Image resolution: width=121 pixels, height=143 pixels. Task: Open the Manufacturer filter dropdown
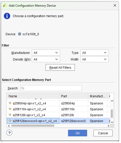click(x=46, y=53)
